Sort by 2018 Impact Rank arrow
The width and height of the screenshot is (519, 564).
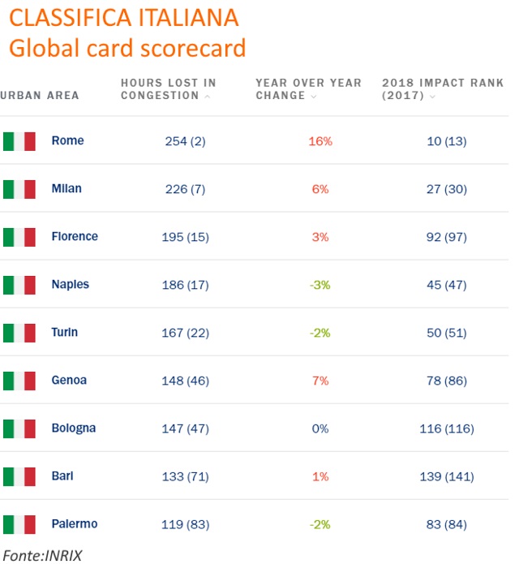pos(432,97)
